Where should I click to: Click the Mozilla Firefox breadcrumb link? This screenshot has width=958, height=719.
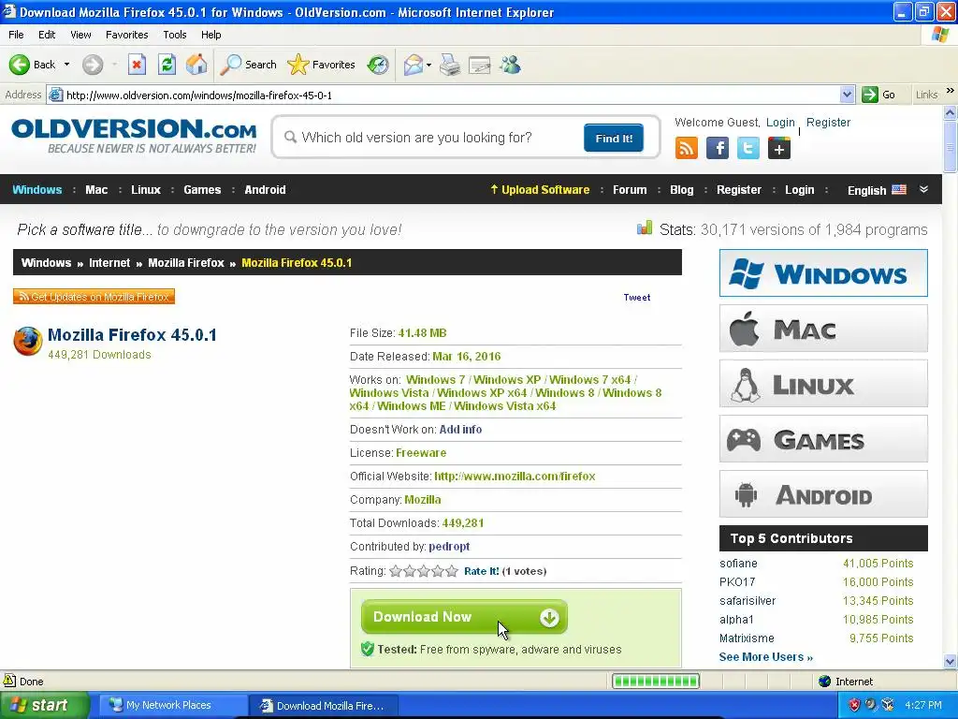coord(186,263)
